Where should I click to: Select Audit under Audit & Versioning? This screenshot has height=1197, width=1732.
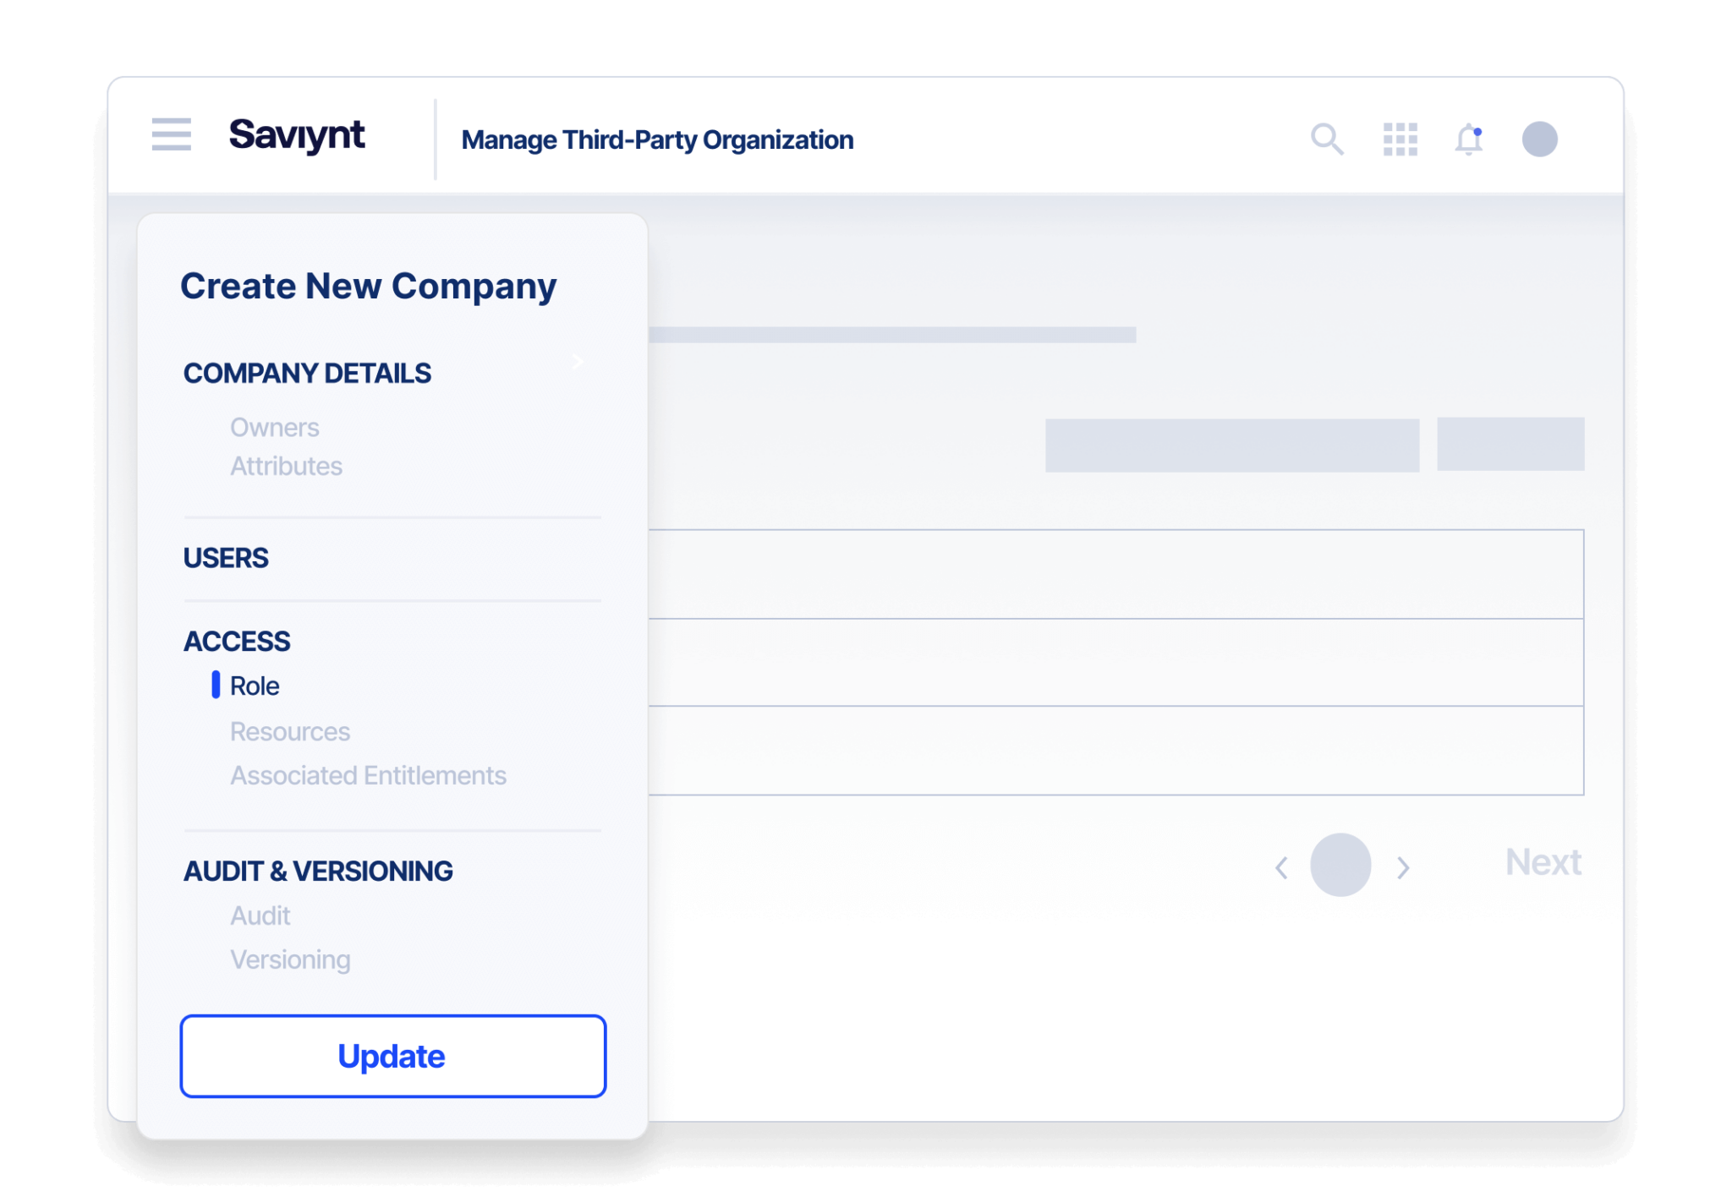click(260, 916)
